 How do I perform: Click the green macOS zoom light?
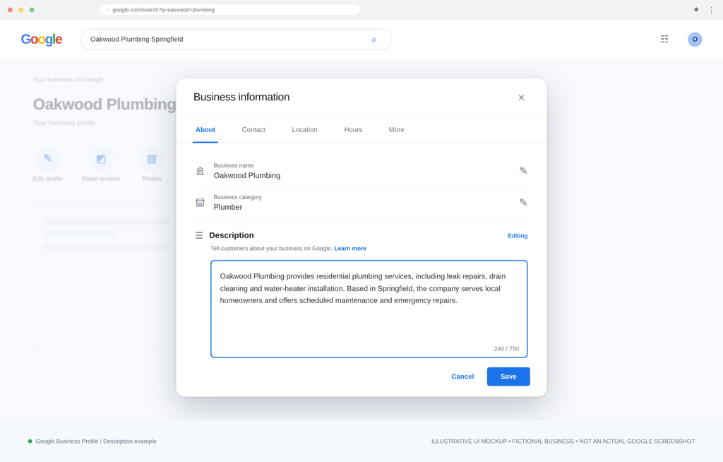pos(32,10)
